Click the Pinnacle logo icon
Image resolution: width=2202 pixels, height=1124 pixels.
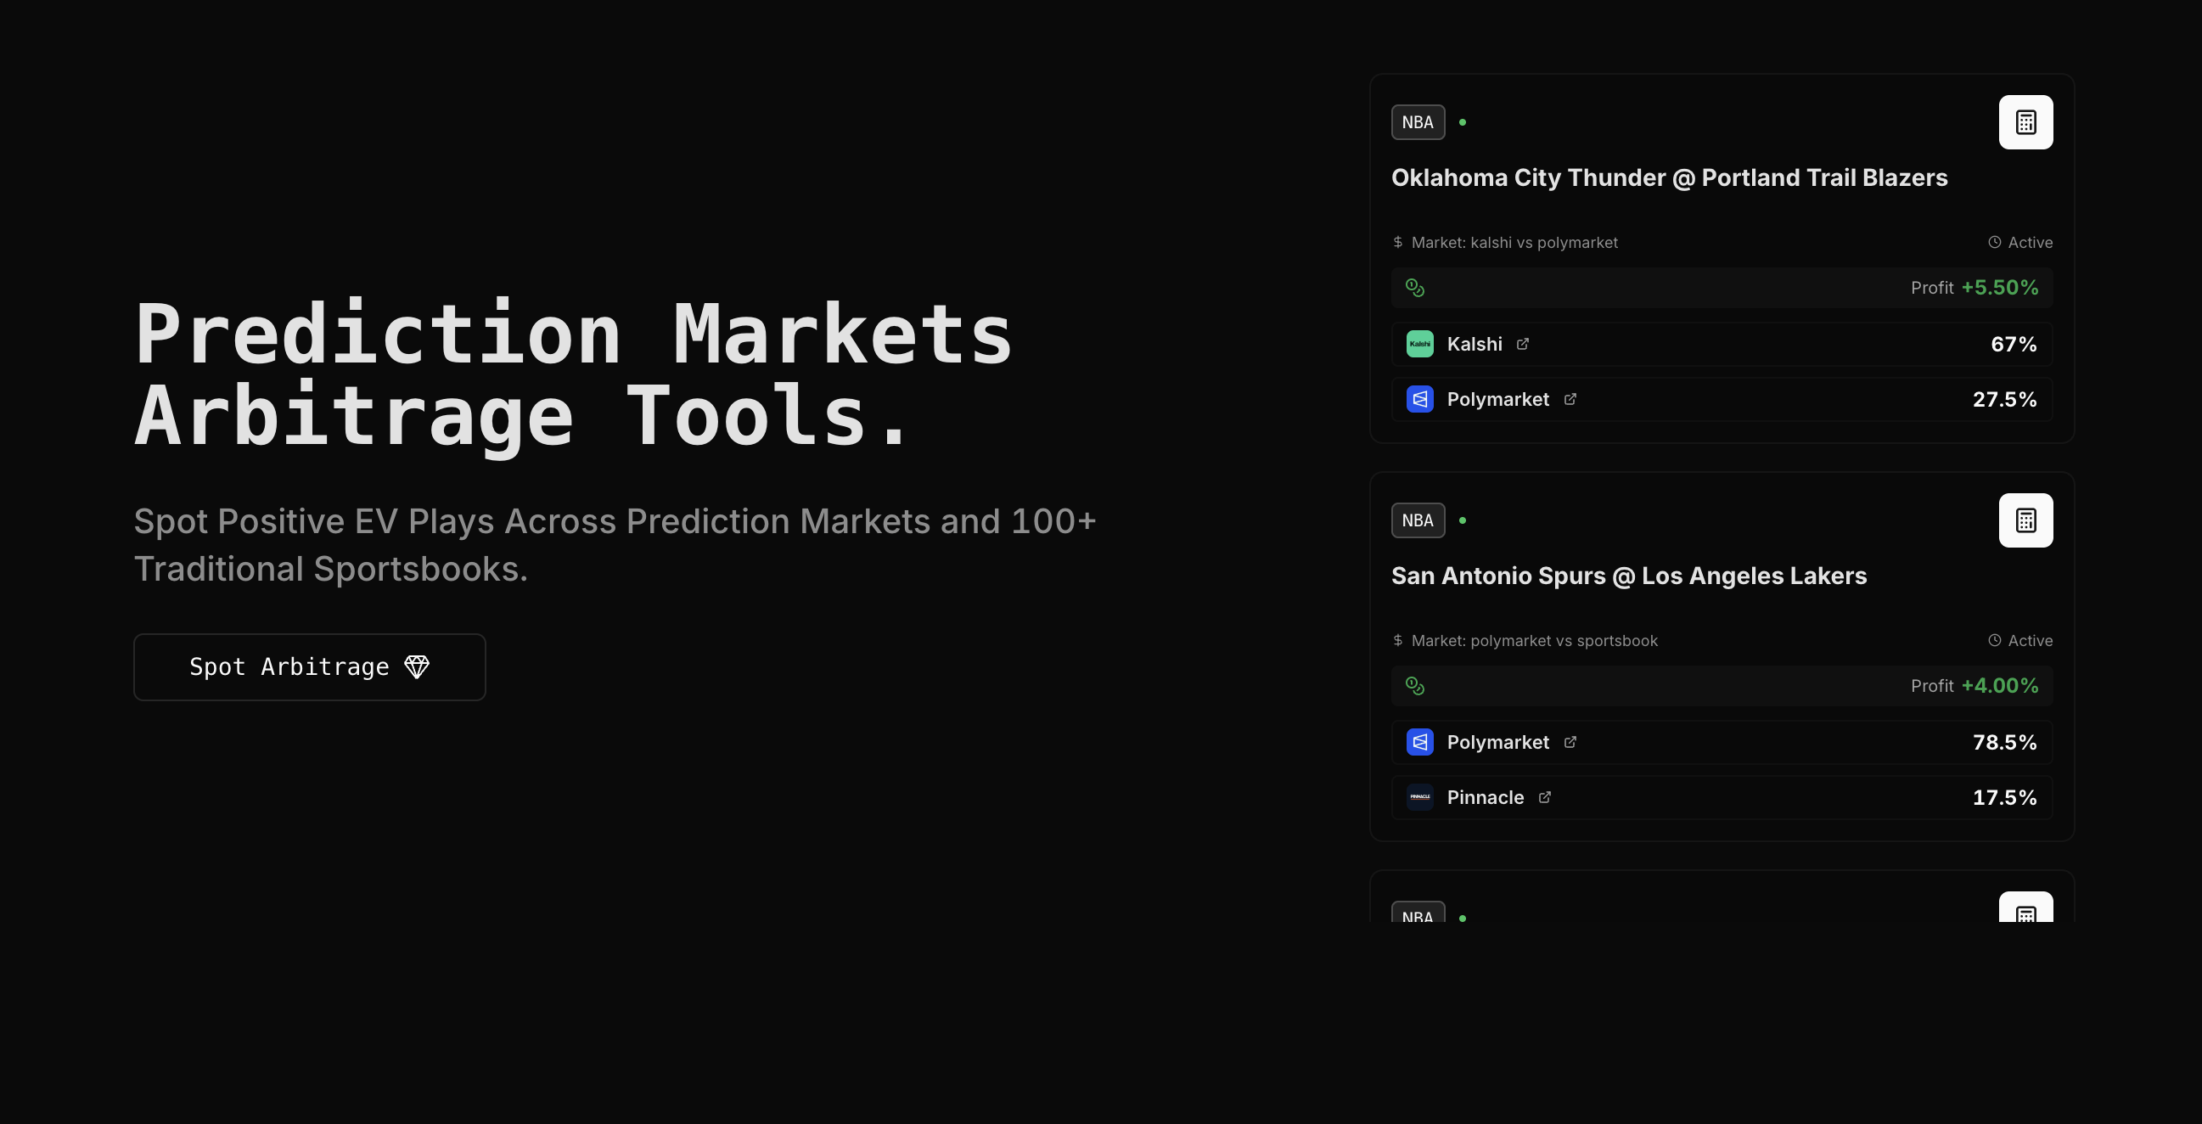pyautogui.click(x=1419, y=796)
